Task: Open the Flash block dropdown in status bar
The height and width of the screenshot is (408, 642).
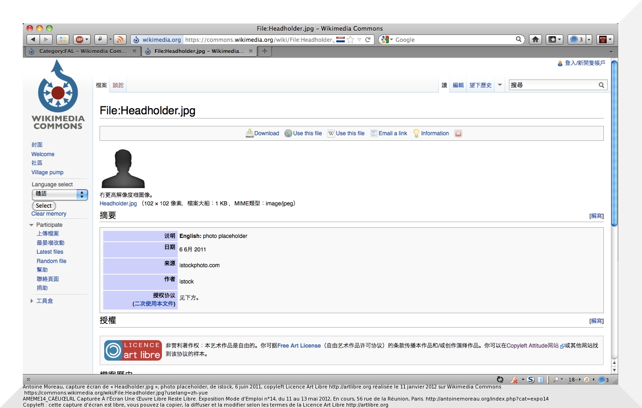Action: (x=523, y=380)
